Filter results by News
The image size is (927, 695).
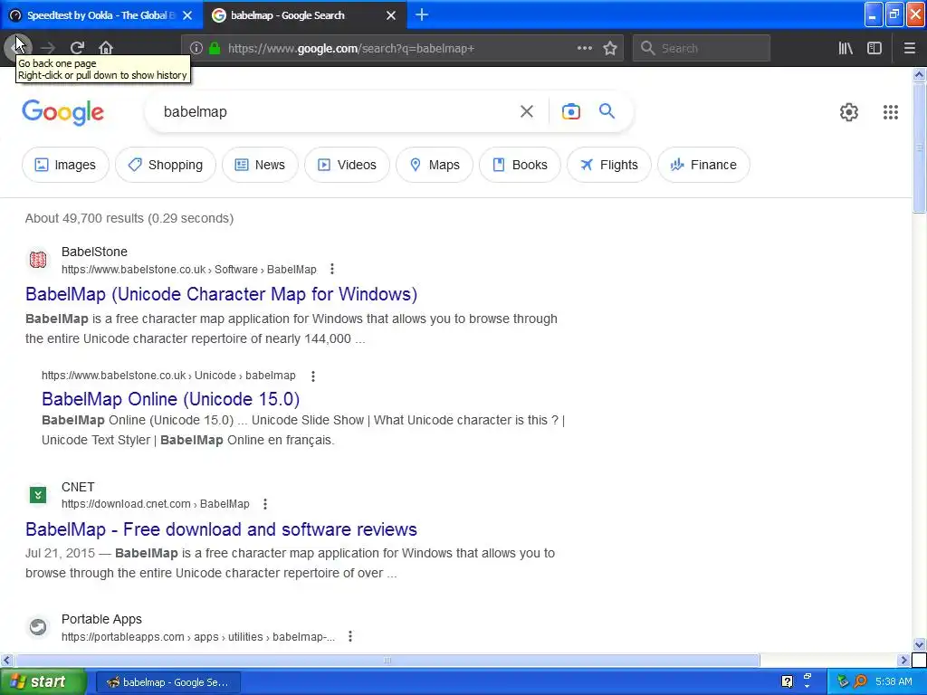[x=260, y=165]
